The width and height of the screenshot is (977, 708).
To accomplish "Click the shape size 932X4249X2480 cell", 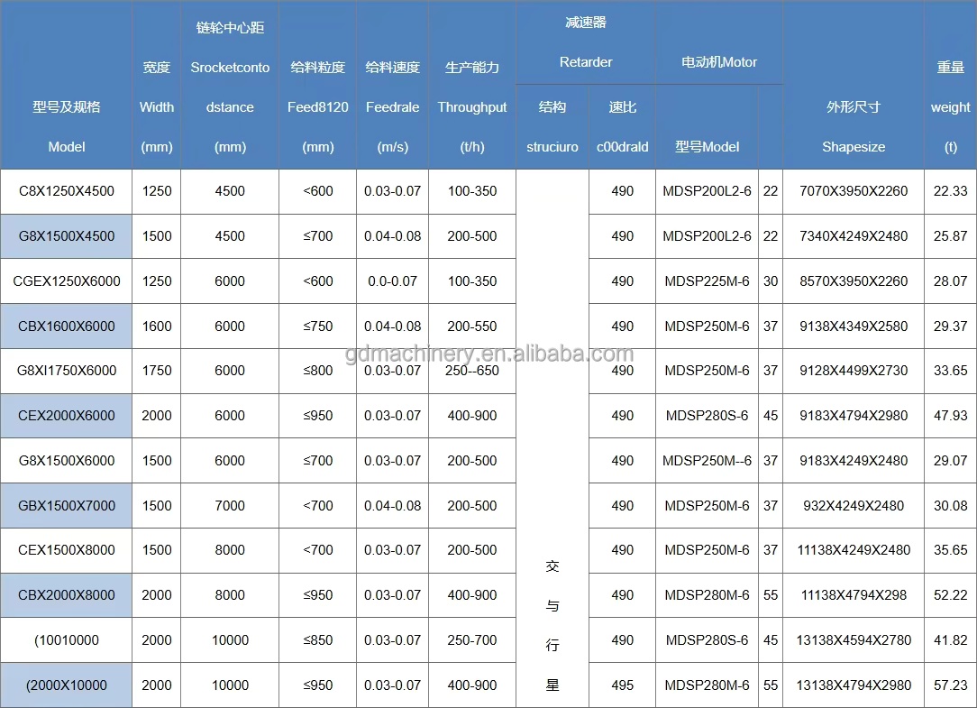I will [854, 506].
